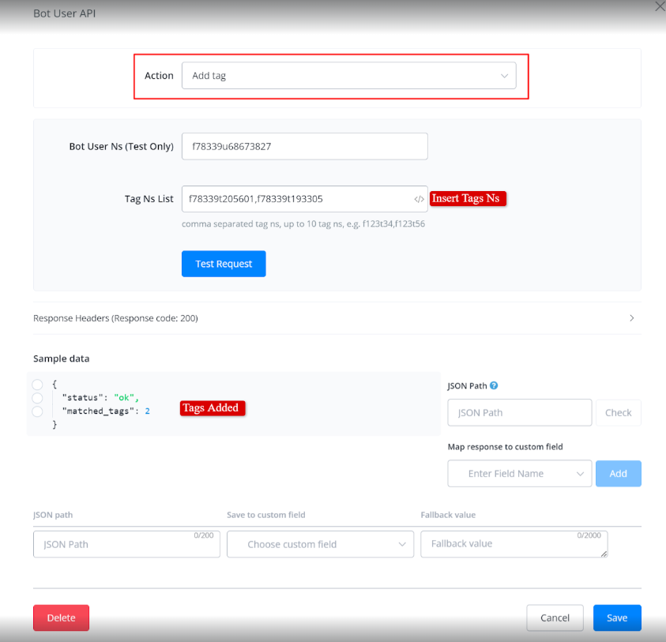Select the radio circle next to "matched_tags"
The image size is (666, 642).
click(x=37, y=411)
